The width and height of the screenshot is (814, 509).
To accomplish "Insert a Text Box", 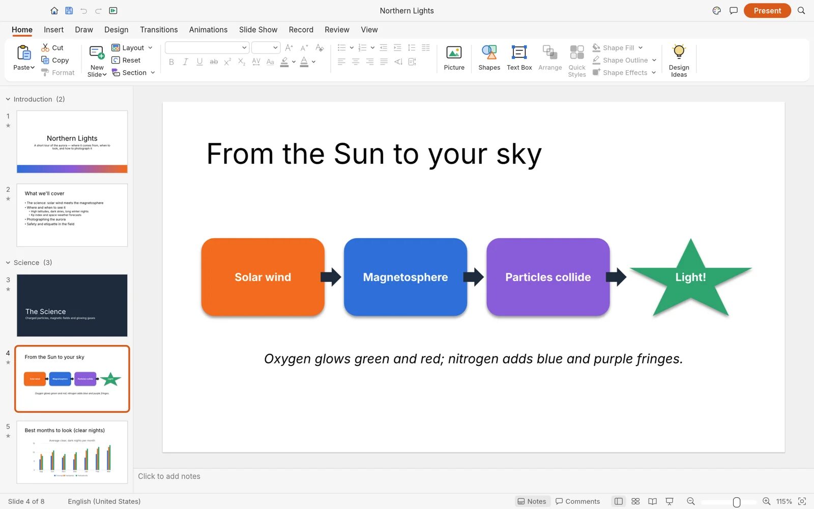I will tap(519, 58).
